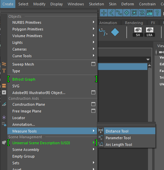Click the connected nodes cluster icon
This screenshot has width=164, height=170.
tap(142, 13)
